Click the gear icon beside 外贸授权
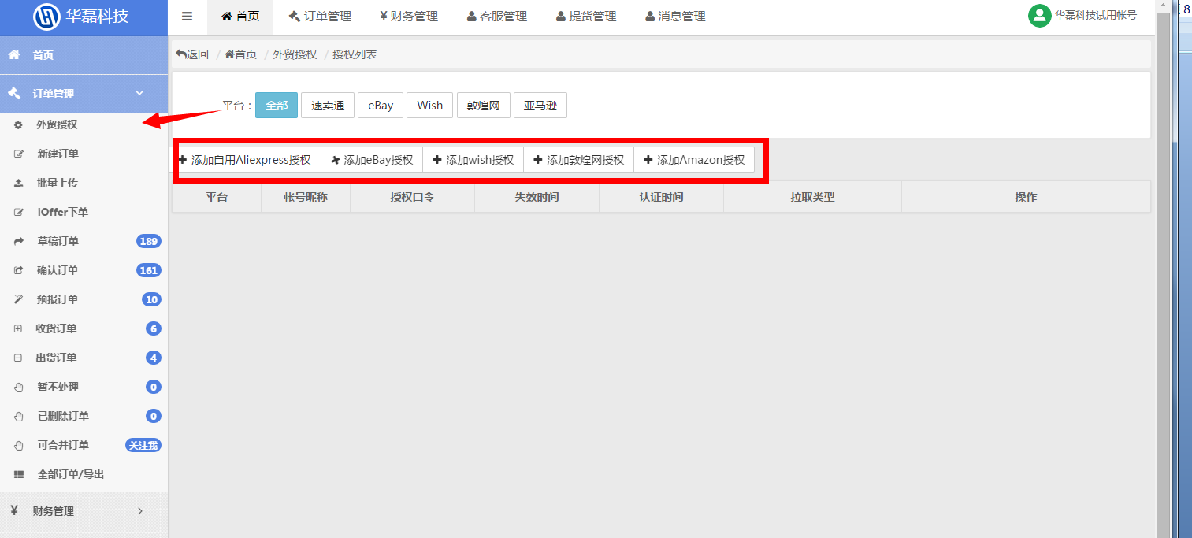The width and height of the screenshot is (1192, 538). (x=18, y=124)
